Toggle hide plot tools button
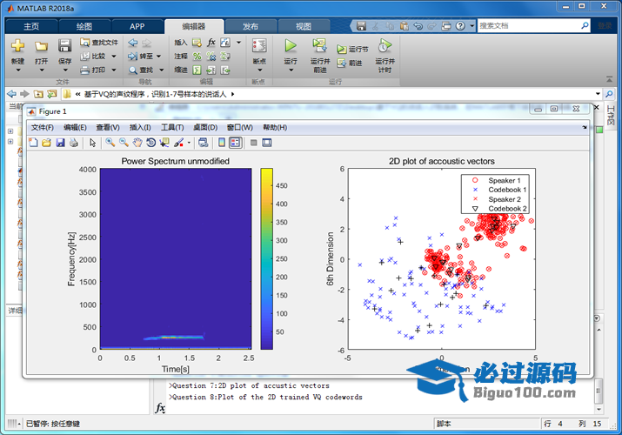622x435 pixels. click(x=253, y=143)
